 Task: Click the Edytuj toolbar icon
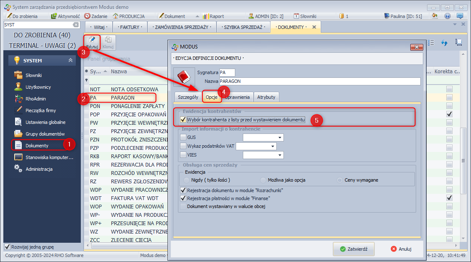(x=92, y=42)
